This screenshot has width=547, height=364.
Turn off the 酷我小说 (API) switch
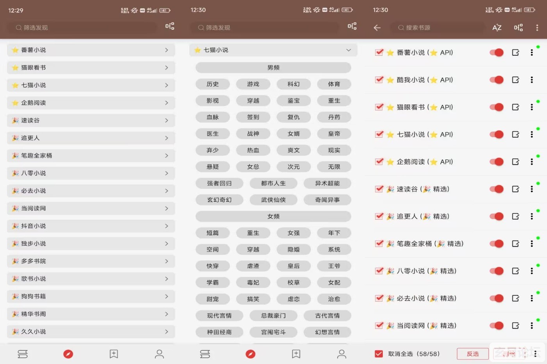tap(497, 80)
